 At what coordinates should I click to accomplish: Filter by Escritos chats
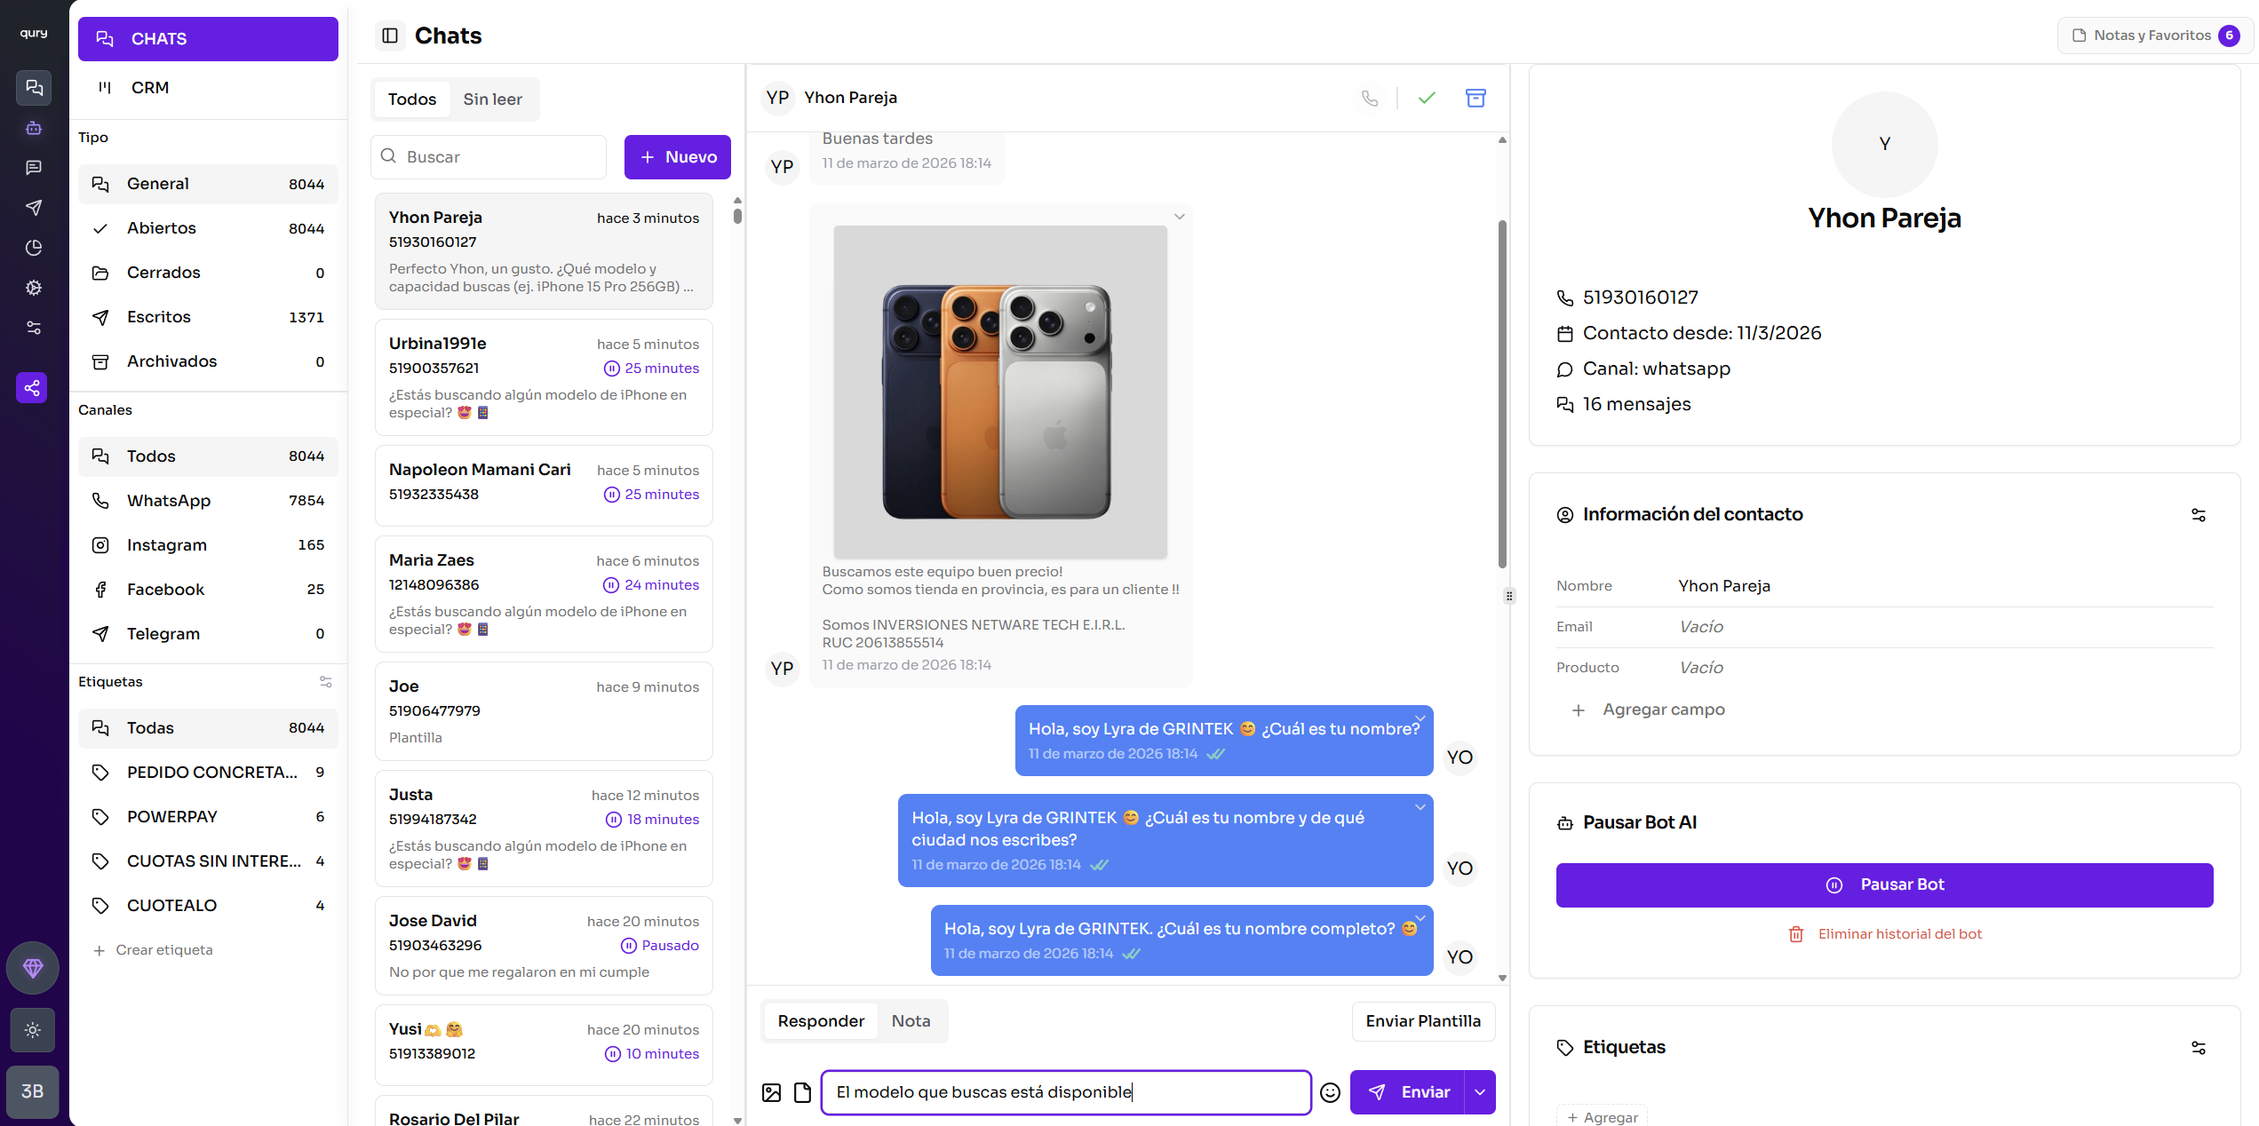pos(208,317)
